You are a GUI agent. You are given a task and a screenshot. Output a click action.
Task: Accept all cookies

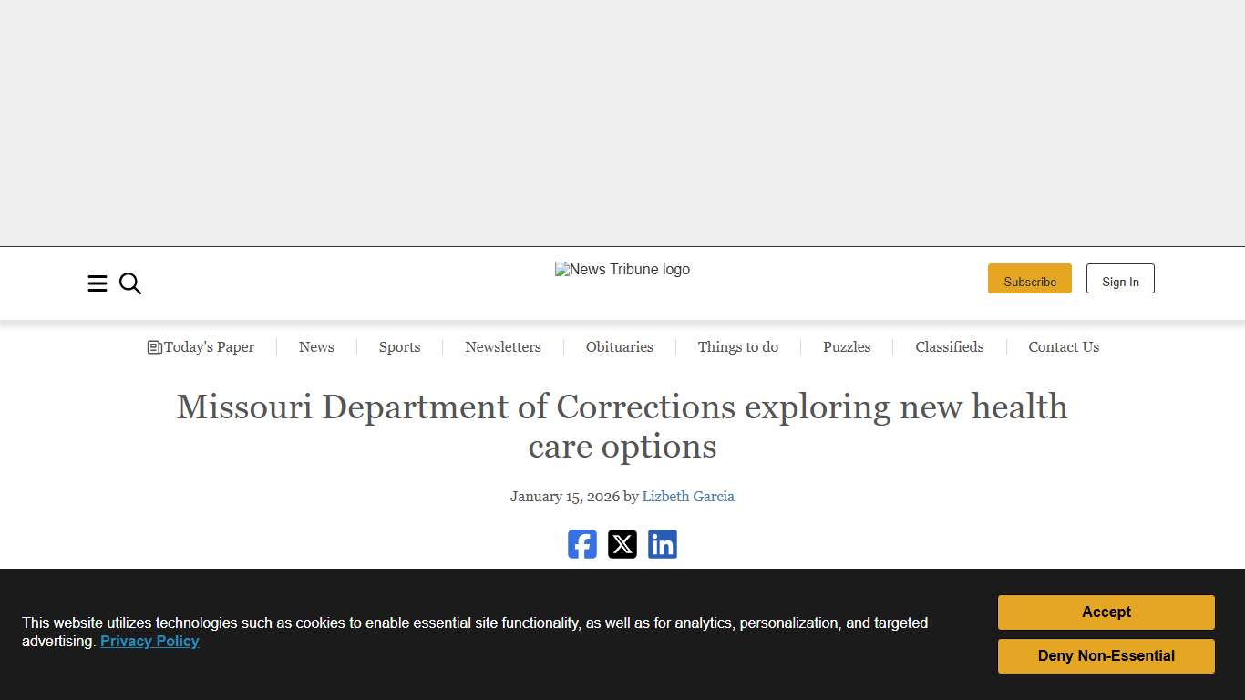1106,612
